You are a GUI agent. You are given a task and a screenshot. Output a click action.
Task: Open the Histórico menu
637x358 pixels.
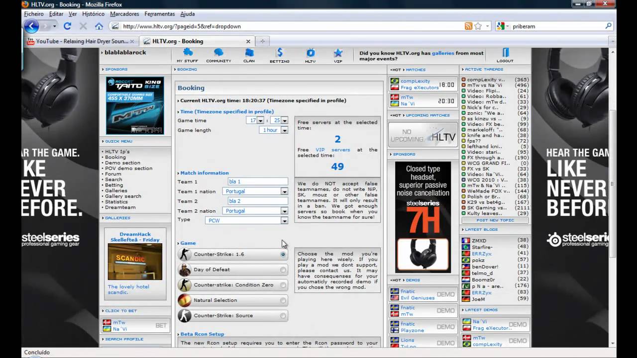(x=94, y=14)
